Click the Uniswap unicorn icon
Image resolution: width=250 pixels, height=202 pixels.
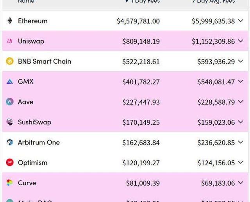coord(10,41)
